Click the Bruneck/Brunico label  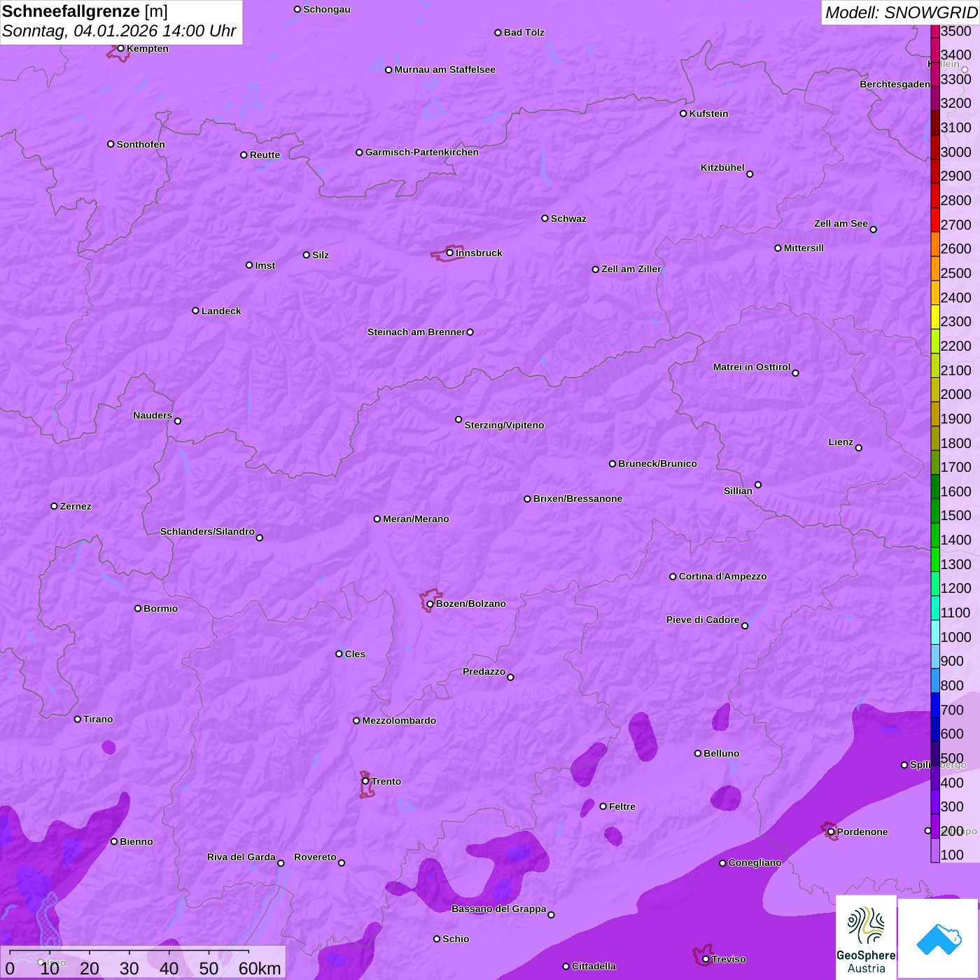click(657, 463)
